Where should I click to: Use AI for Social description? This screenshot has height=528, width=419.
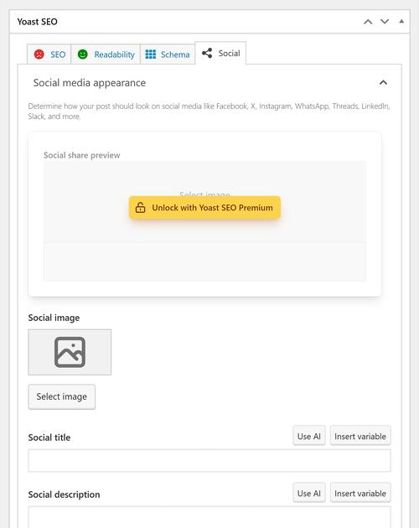(x=309, y=493)
